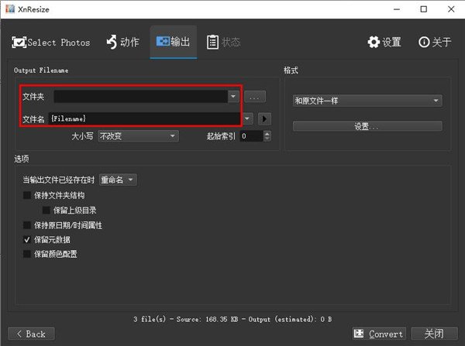Viewport: 465px width, 346px height.
Task: Minimize the XnResize window
Action: tap(397, 9)
